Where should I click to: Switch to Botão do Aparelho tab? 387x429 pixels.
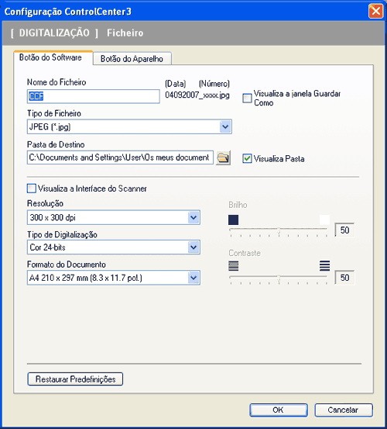pos(132,58)
